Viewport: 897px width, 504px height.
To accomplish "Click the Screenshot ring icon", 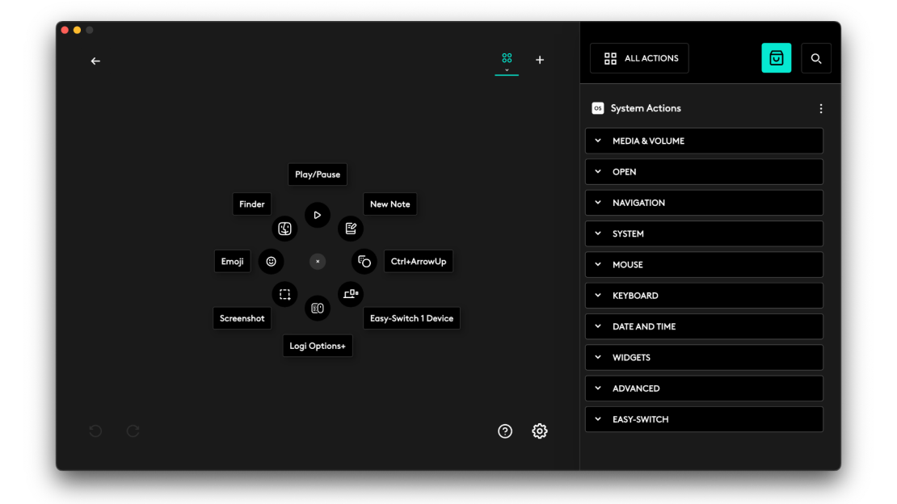I will coord(284,295).
